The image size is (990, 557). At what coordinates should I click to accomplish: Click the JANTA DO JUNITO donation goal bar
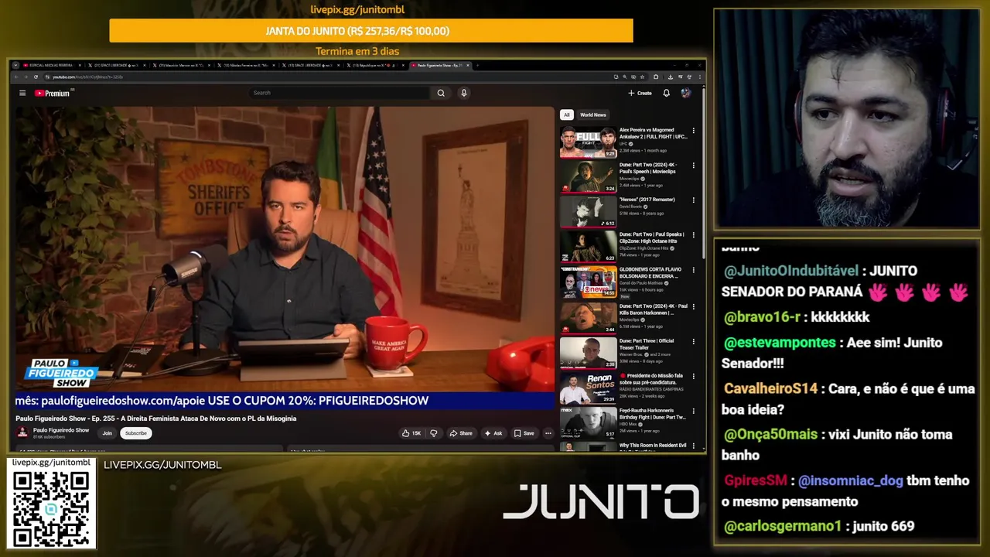(371, 31)
